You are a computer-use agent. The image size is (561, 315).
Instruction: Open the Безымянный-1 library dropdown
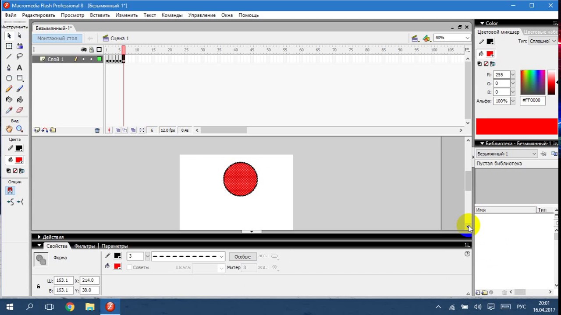point(534,154)
